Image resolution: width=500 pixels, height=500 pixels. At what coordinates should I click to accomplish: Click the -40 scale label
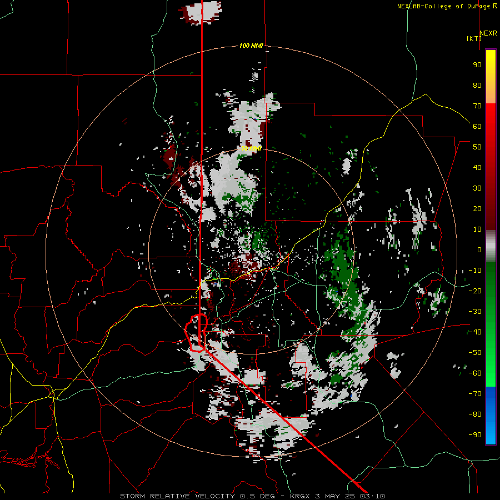coord(475,332)
